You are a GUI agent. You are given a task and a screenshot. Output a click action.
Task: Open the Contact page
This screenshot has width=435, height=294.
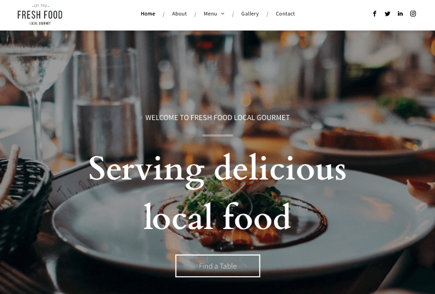coord(285,14)
